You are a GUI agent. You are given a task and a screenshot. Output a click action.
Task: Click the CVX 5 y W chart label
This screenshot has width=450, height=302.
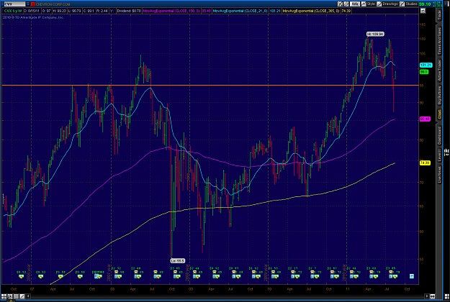click(x=13, y=11)
